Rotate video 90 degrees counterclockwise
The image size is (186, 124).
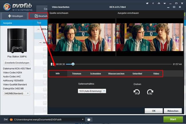click(136, 92)
